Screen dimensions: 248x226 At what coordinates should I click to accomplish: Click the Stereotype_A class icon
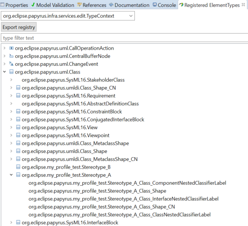pyautogui.click(x=18, y=175)
